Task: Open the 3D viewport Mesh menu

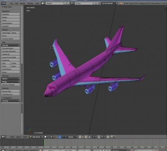Action: [x=25, y=137]
